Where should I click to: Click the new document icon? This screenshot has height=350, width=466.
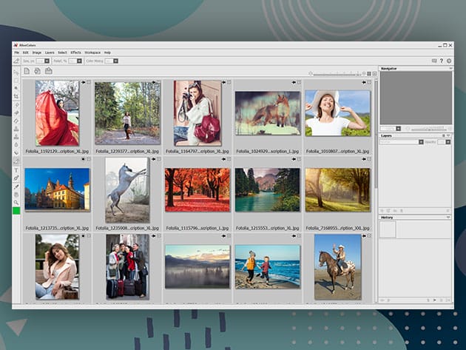[27, 71]
